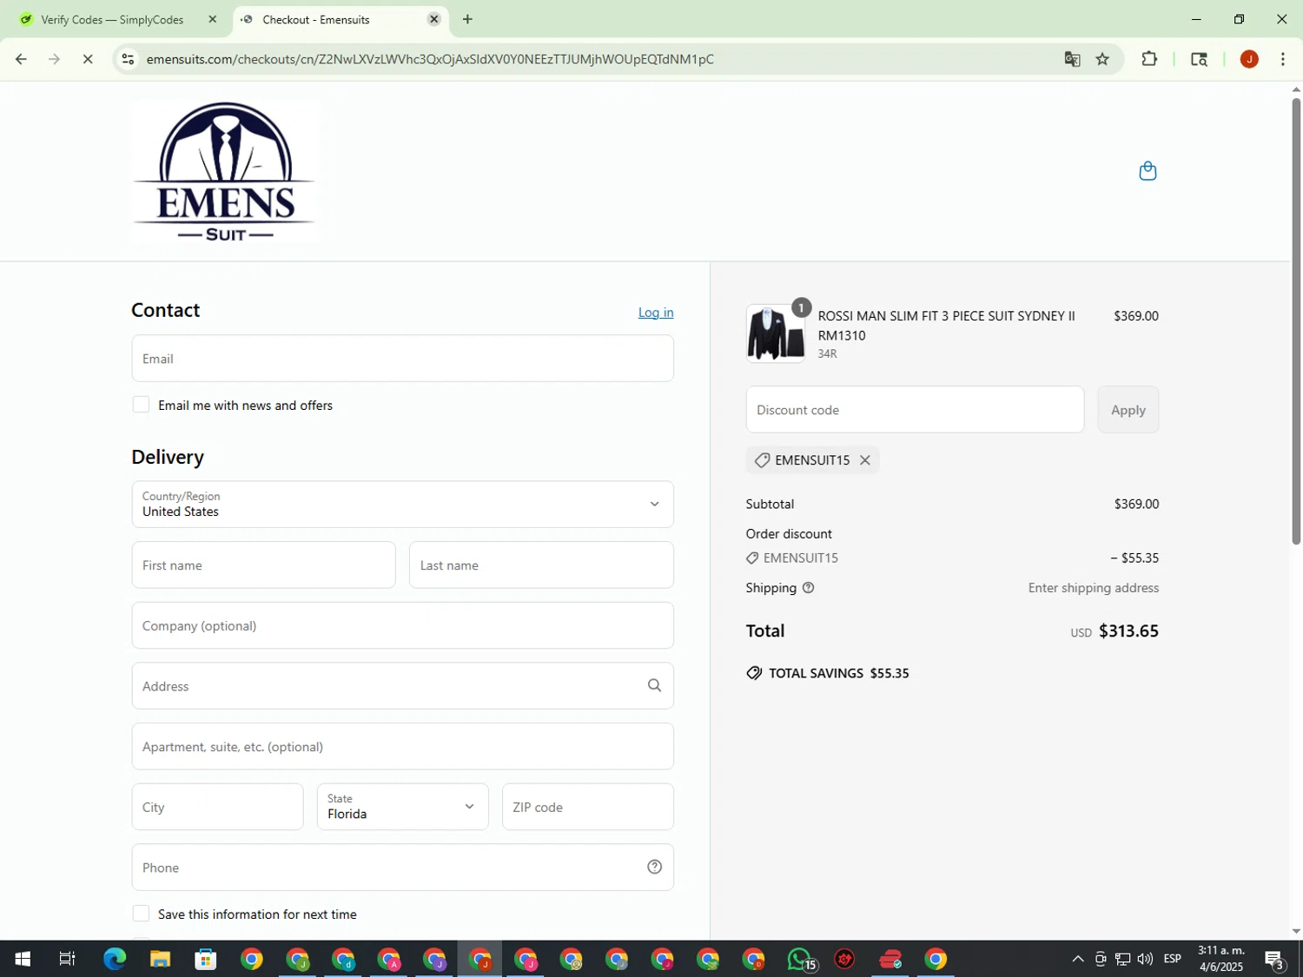The height and width of the screenshot is (977, 1303).
Task: Go back to the previous page
Action: tap(21, 59)
